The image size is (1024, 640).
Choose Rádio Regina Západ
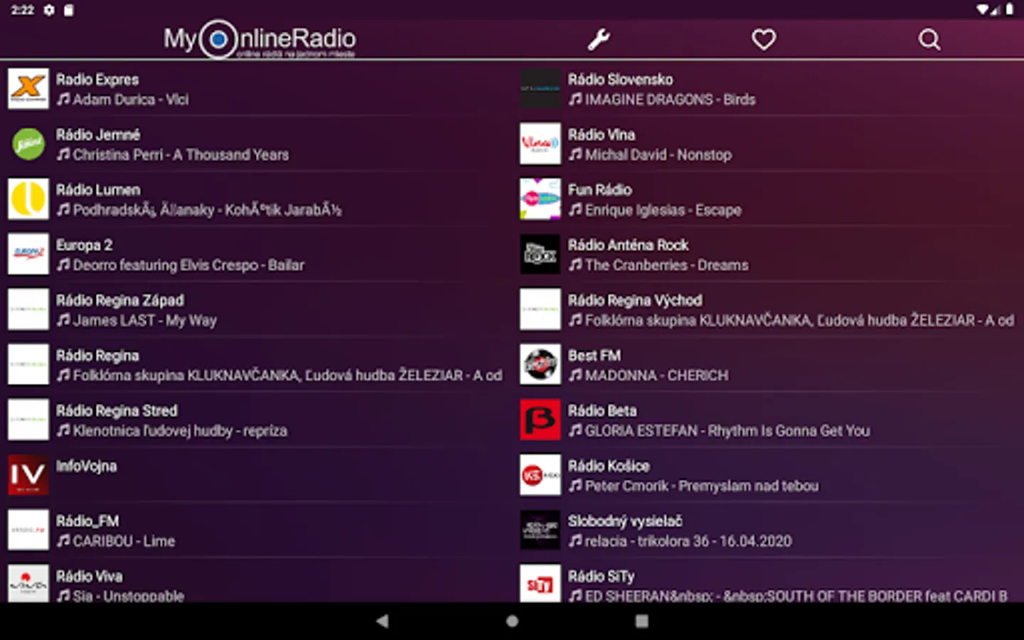click(x=256, y=309)
